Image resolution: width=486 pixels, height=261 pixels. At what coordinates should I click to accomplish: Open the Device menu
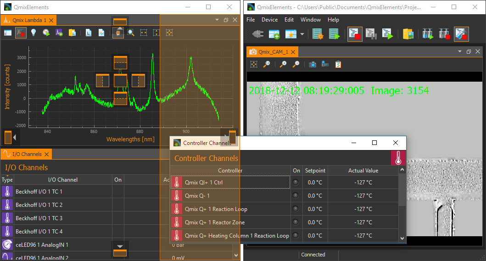point(269,20)
